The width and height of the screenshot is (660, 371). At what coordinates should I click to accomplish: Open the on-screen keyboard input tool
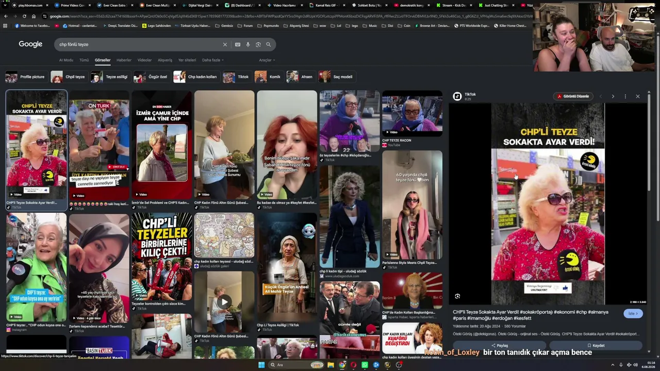[x=237, y=44]
